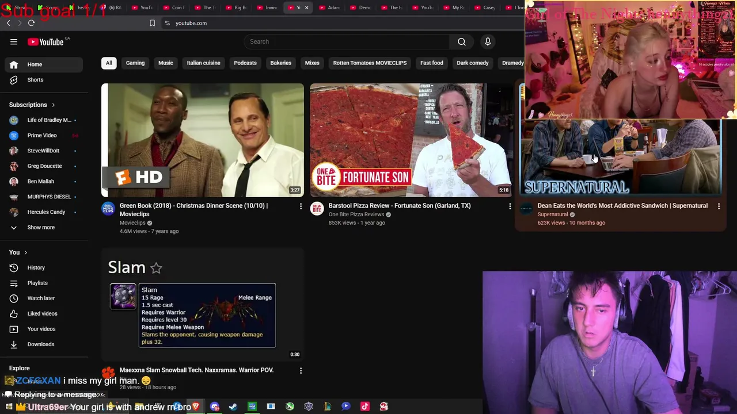Select the Rotten Tomatoes MOVIECLIPS chip
This screenshot has width=737, height=414.
click(370, 63)
